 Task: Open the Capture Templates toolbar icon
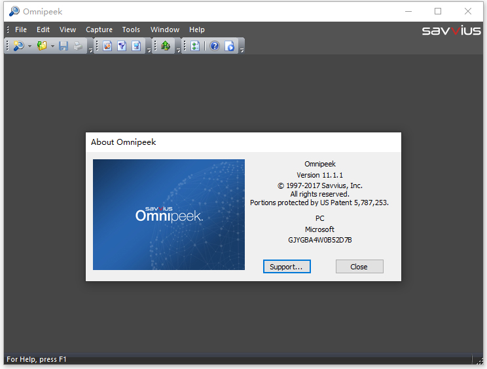pos(107,46)
